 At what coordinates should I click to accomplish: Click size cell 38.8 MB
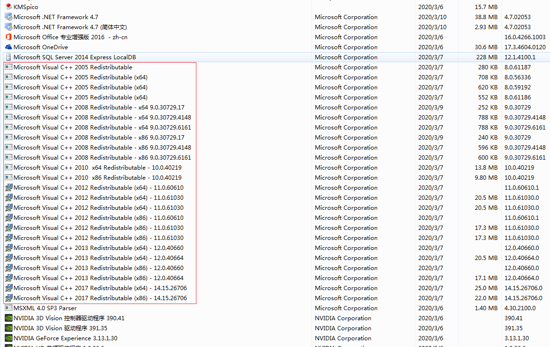click(486, 17)
